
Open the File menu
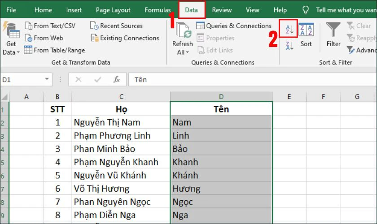[11, 10]
